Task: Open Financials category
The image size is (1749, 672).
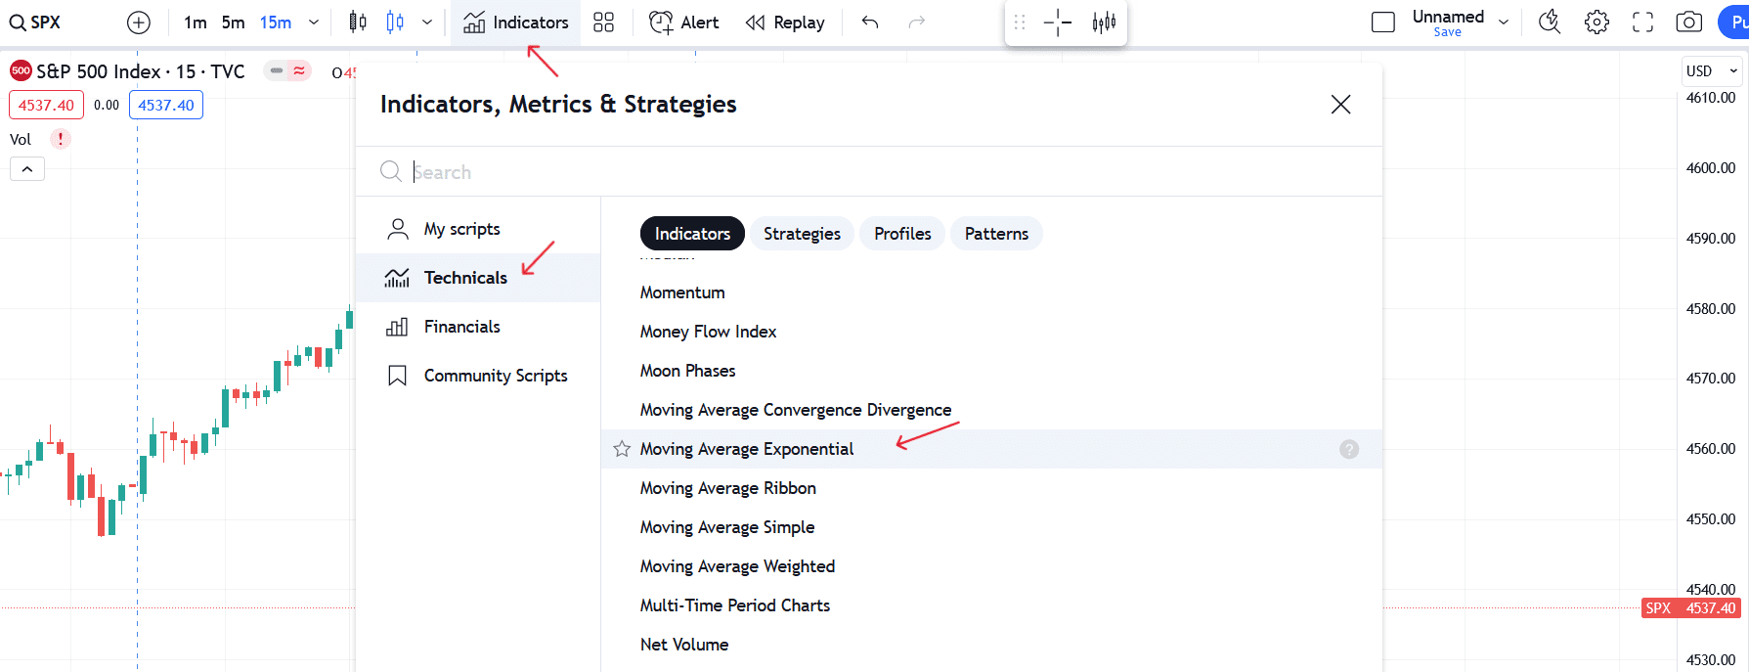Action: click(478, 327)
